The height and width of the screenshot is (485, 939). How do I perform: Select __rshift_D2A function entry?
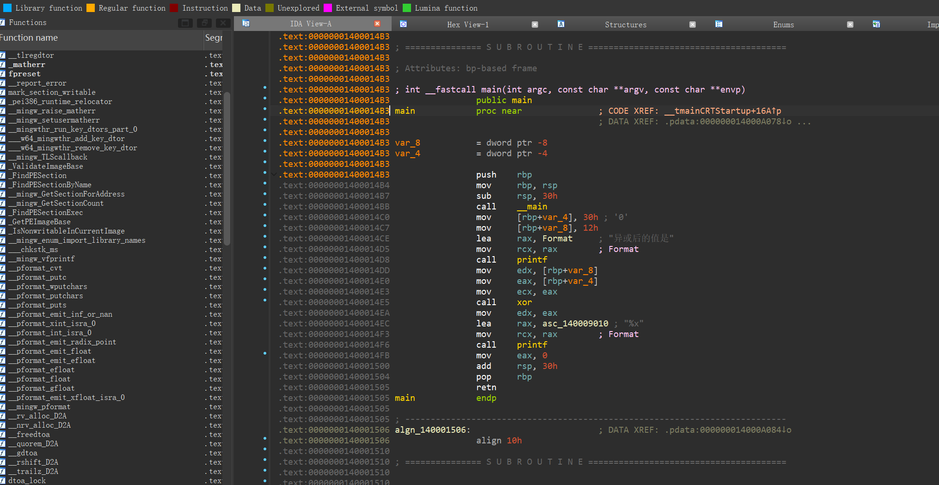[x=33, y=462]
